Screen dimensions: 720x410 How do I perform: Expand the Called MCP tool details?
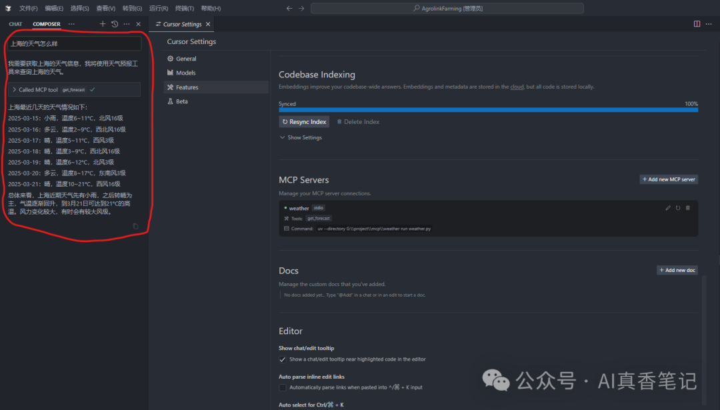15,89
